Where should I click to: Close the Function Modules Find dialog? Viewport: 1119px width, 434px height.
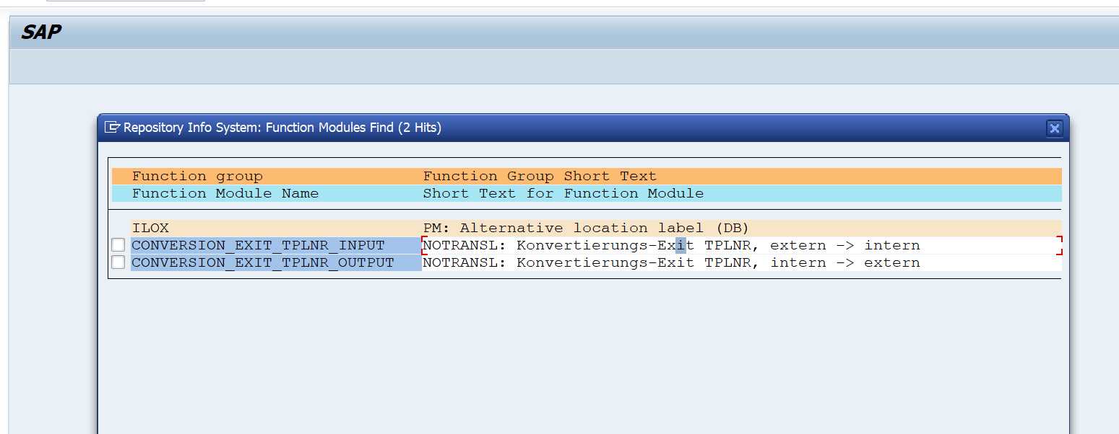[x=1054, y=128]
